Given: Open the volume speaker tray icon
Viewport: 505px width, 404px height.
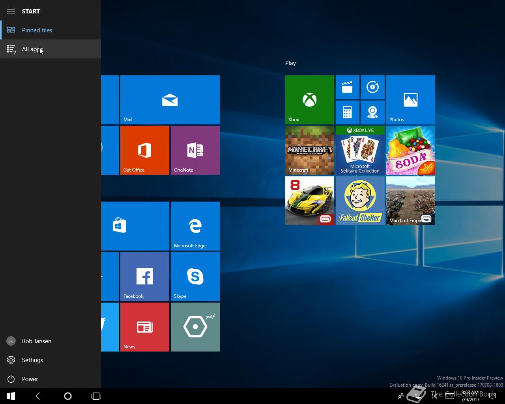Looking at the screenshot, I should click(434, 396).
